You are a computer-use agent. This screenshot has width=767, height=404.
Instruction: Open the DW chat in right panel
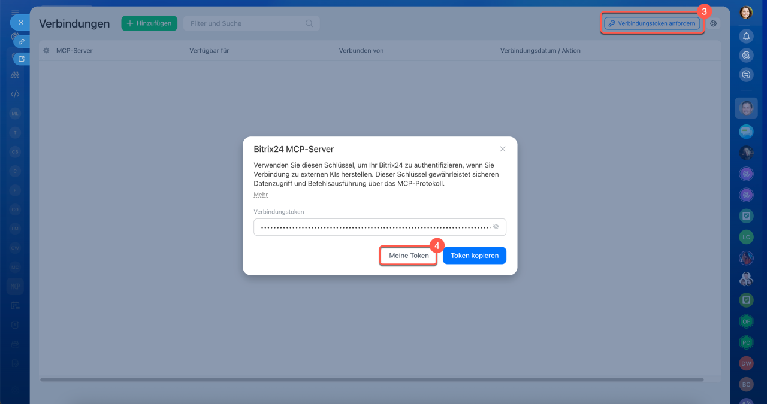[746, 363]
